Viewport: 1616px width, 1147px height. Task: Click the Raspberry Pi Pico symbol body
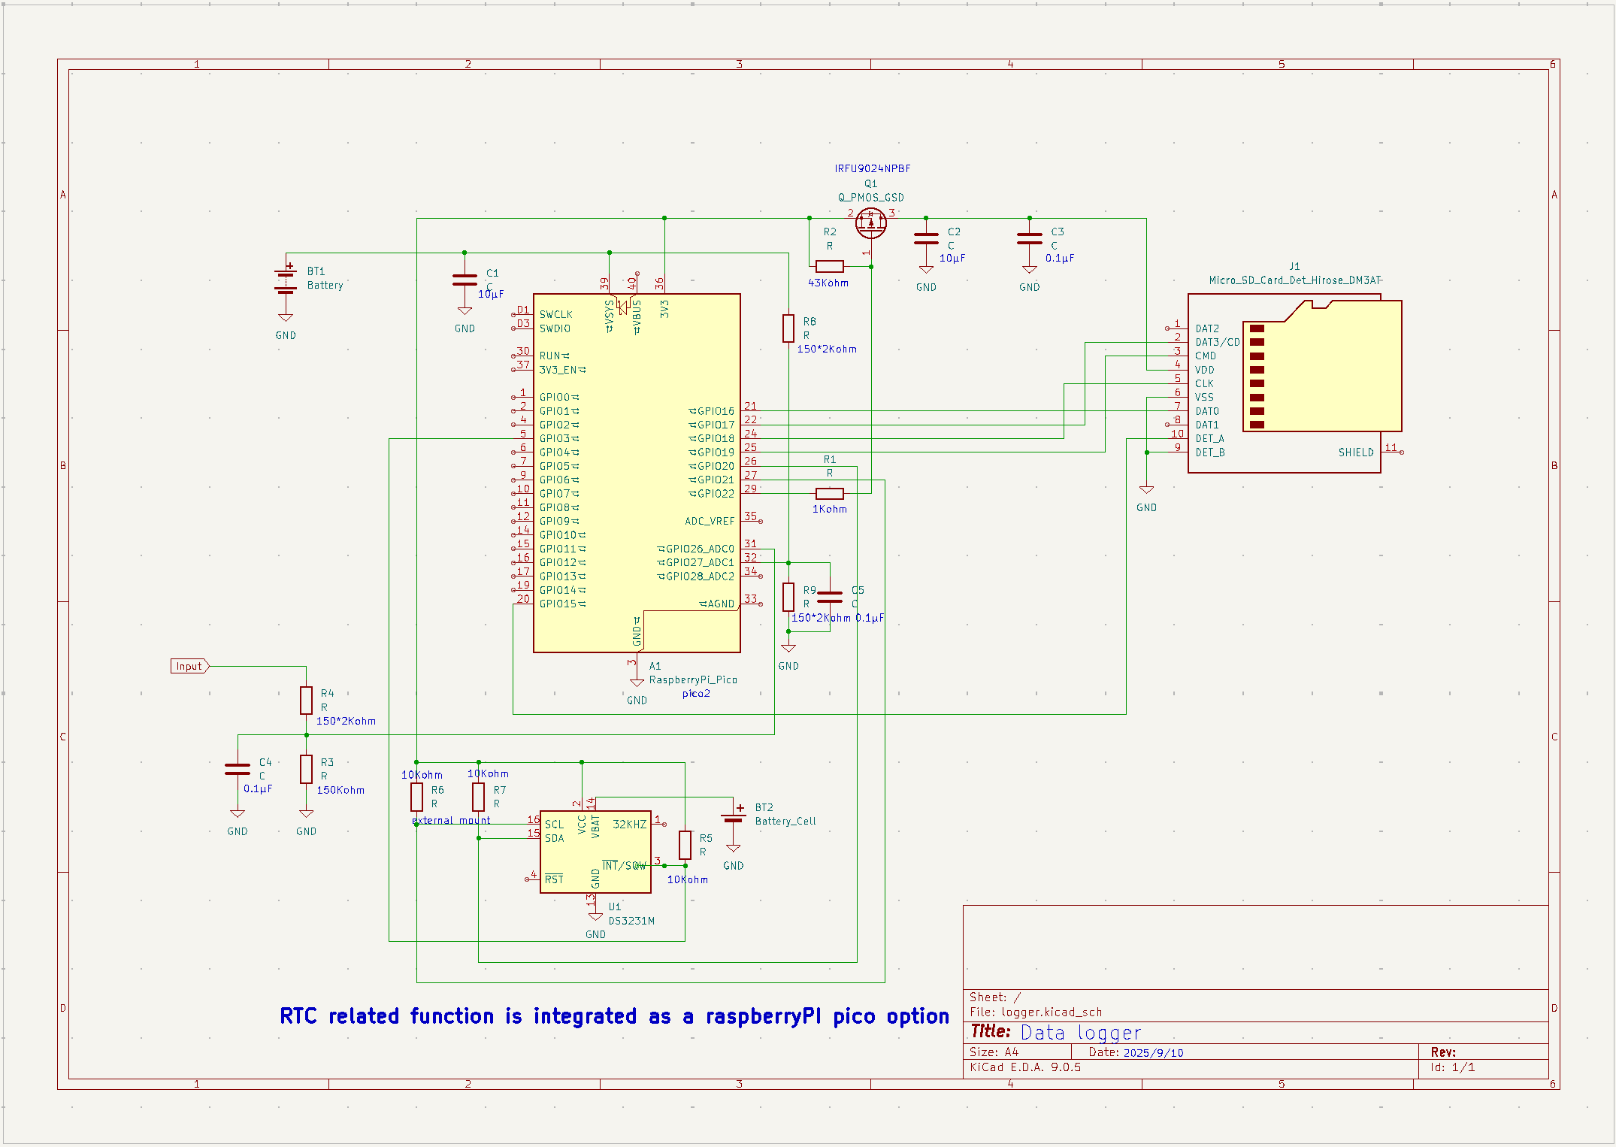(x=636, y=474)
